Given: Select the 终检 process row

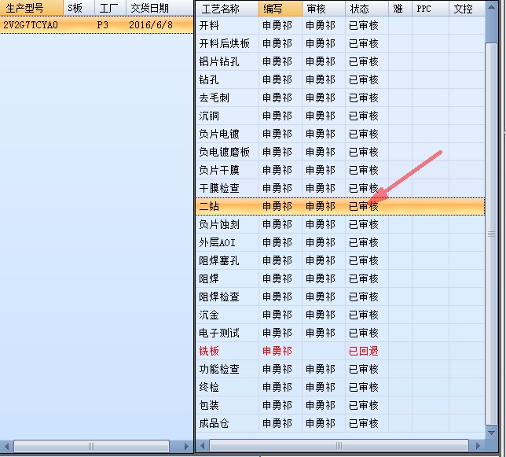Looking at the screenshot, I should click(340, 387).
